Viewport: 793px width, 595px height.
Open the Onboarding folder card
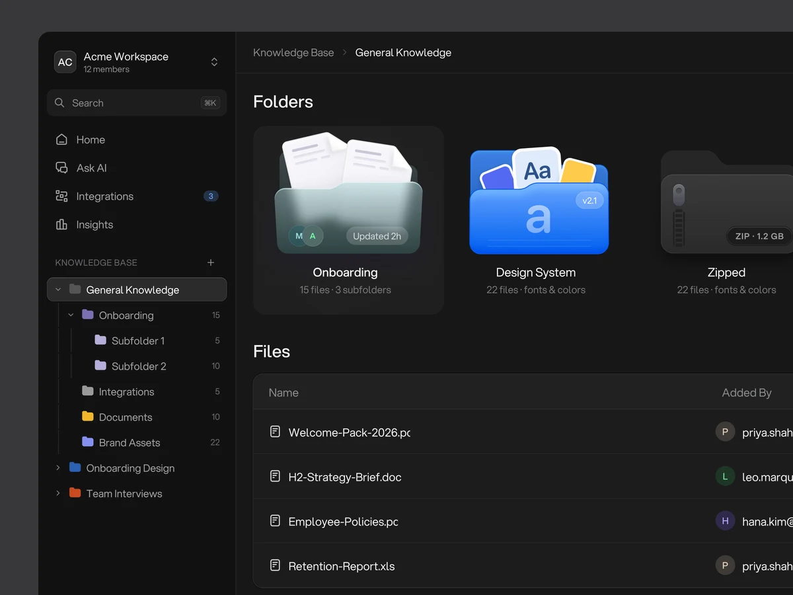point(348,220)
